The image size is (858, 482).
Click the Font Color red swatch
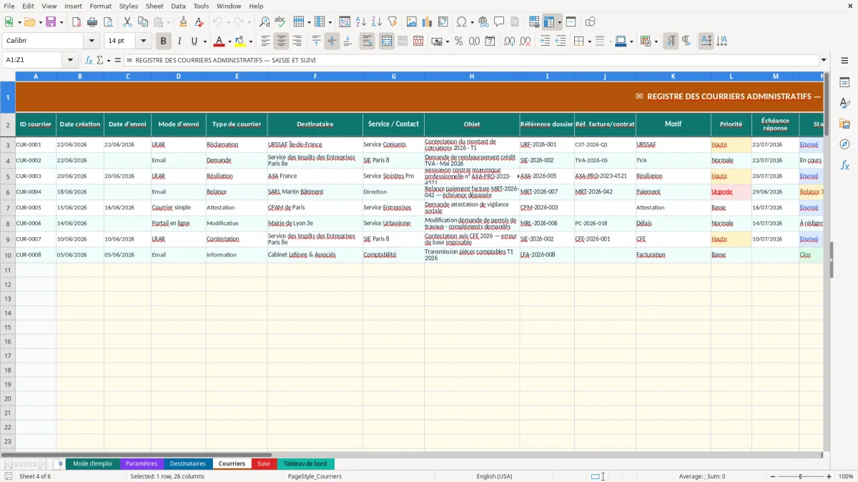pyautogui.click(x=220, y=41)
